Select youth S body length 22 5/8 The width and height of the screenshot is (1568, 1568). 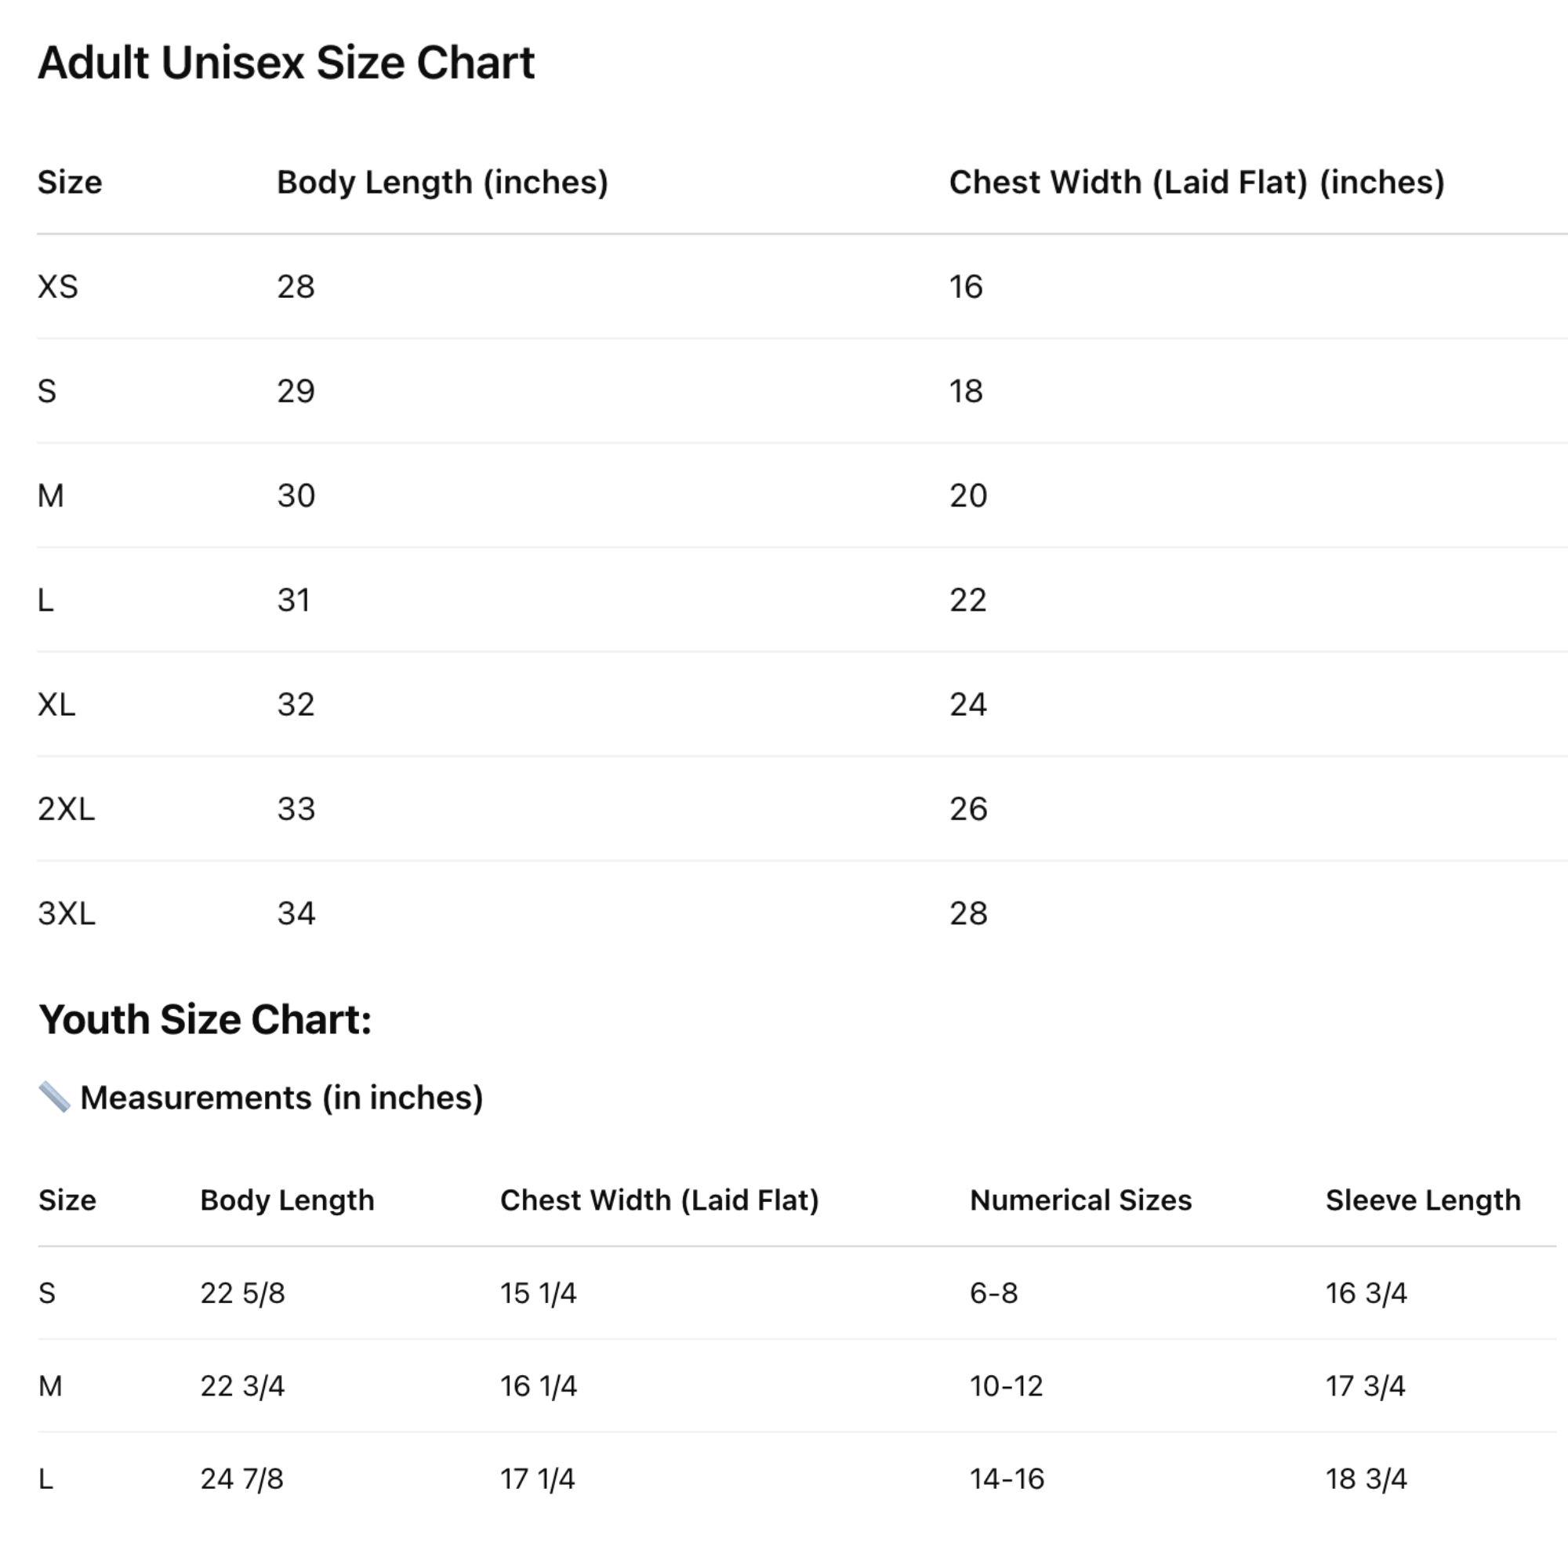pos(243,1293)
